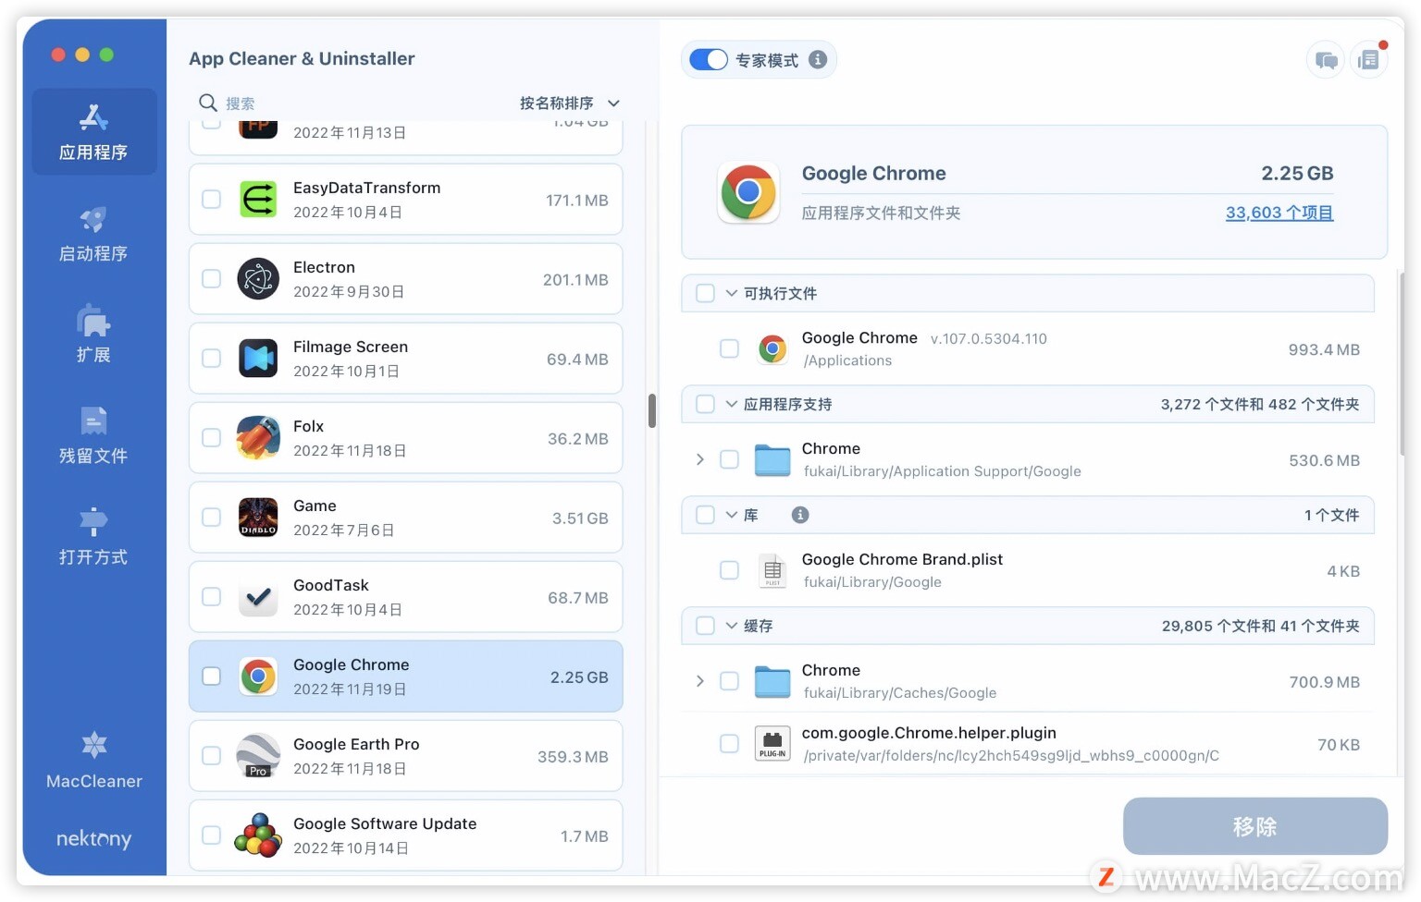The width and height of the screenshot is (1421, 902).
Task: Click the 33,603 个项目 link
Action: 1279,213
